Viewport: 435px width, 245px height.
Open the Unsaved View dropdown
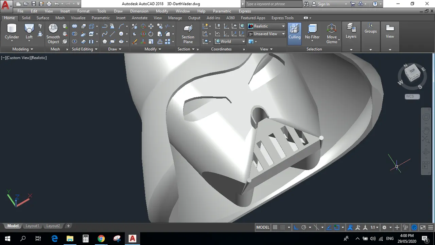coord(266,34)
